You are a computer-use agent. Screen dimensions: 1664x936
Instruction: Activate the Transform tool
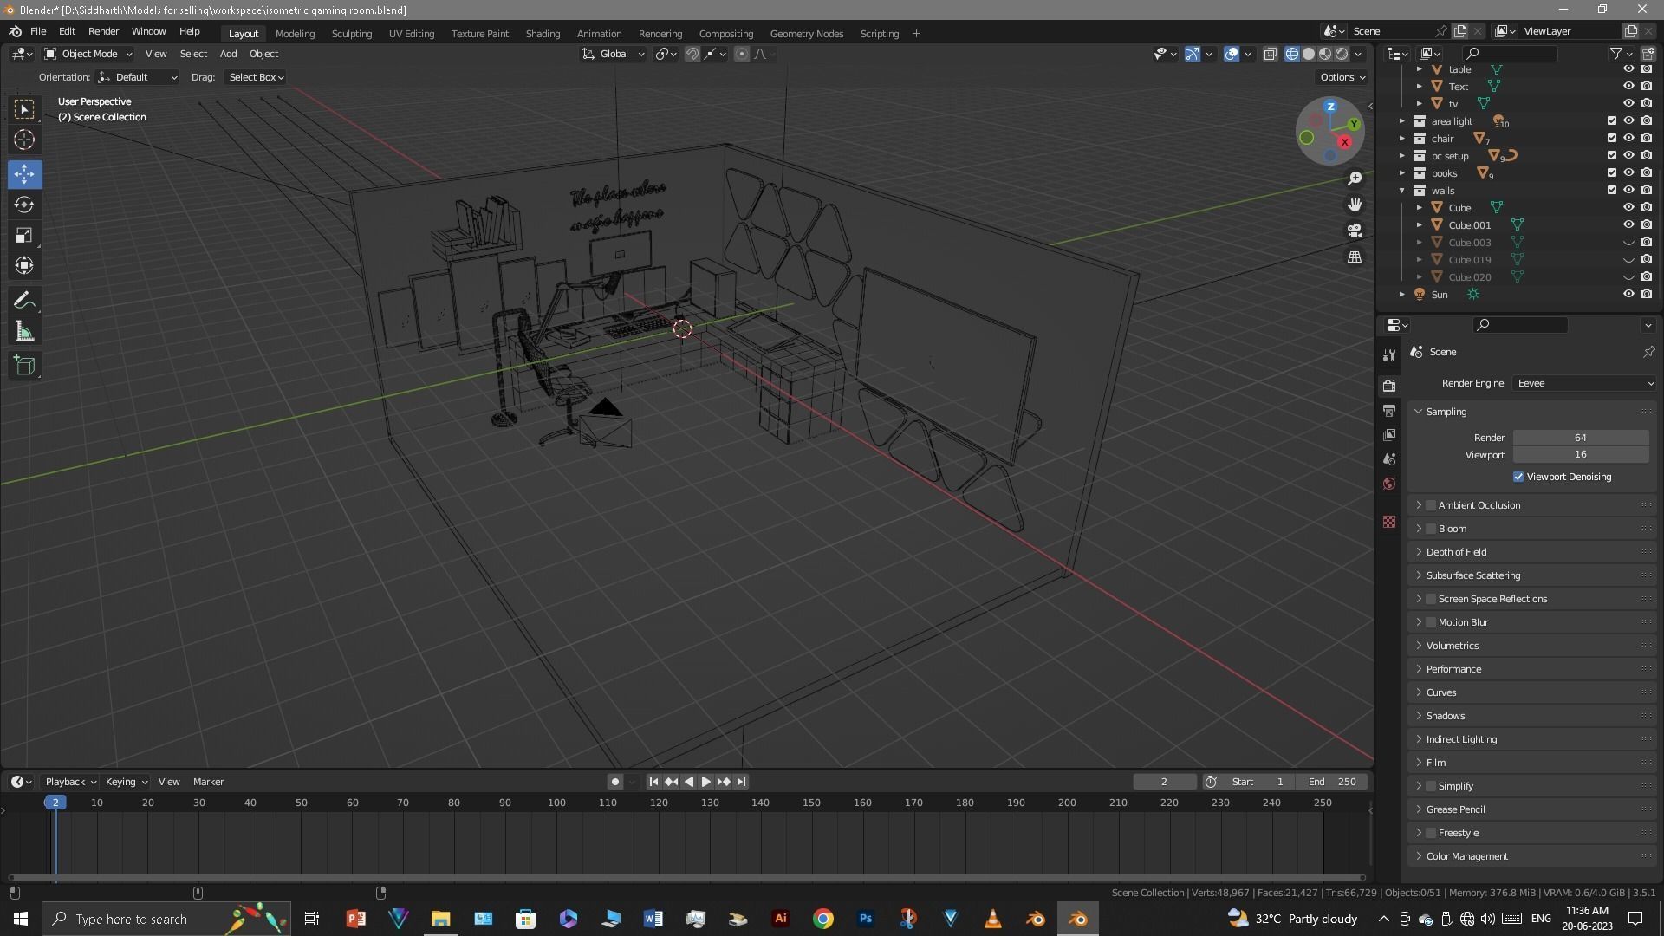(24, 266)
